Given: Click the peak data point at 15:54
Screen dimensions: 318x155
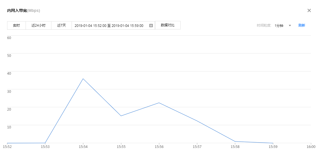Looking at the screenshot, I should (83, 79).
